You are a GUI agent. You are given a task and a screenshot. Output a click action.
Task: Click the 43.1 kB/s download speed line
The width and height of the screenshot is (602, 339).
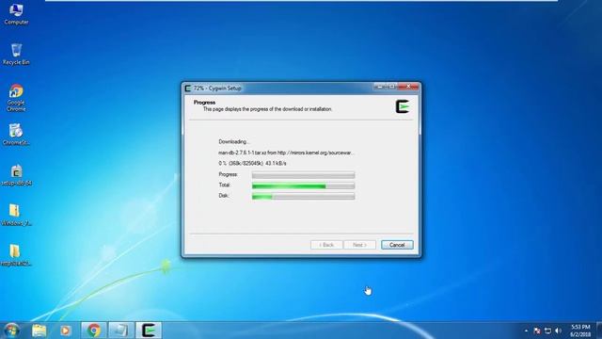point(252,163)
